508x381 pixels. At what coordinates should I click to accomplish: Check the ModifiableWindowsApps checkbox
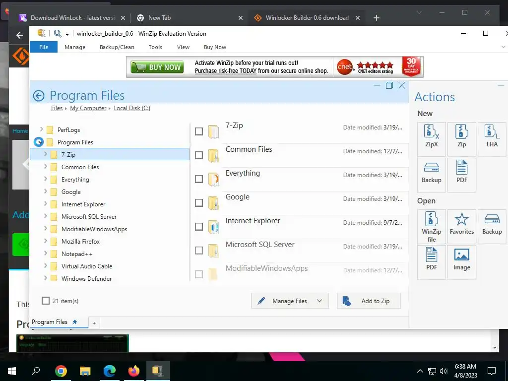(x=199, y=274)
